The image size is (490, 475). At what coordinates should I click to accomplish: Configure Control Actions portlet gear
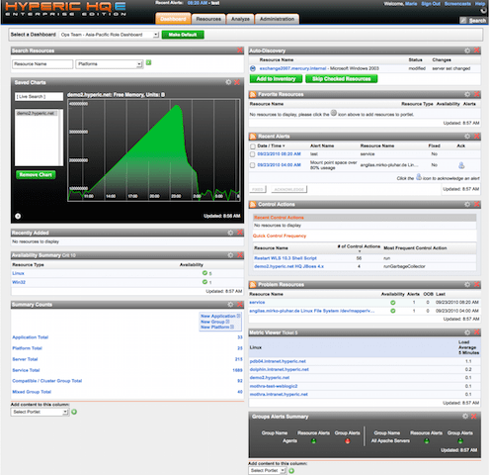pos(467,204)
